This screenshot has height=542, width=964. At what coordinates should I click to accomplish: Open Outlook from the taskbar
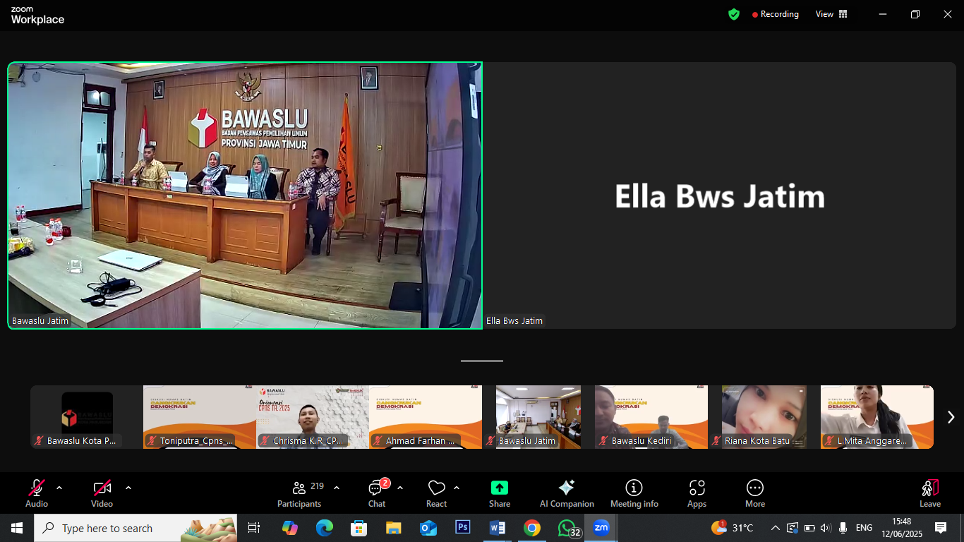coord(428,528)
